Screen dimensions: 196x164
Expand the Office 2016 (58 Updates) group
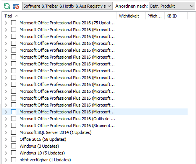tap(6, 139)
